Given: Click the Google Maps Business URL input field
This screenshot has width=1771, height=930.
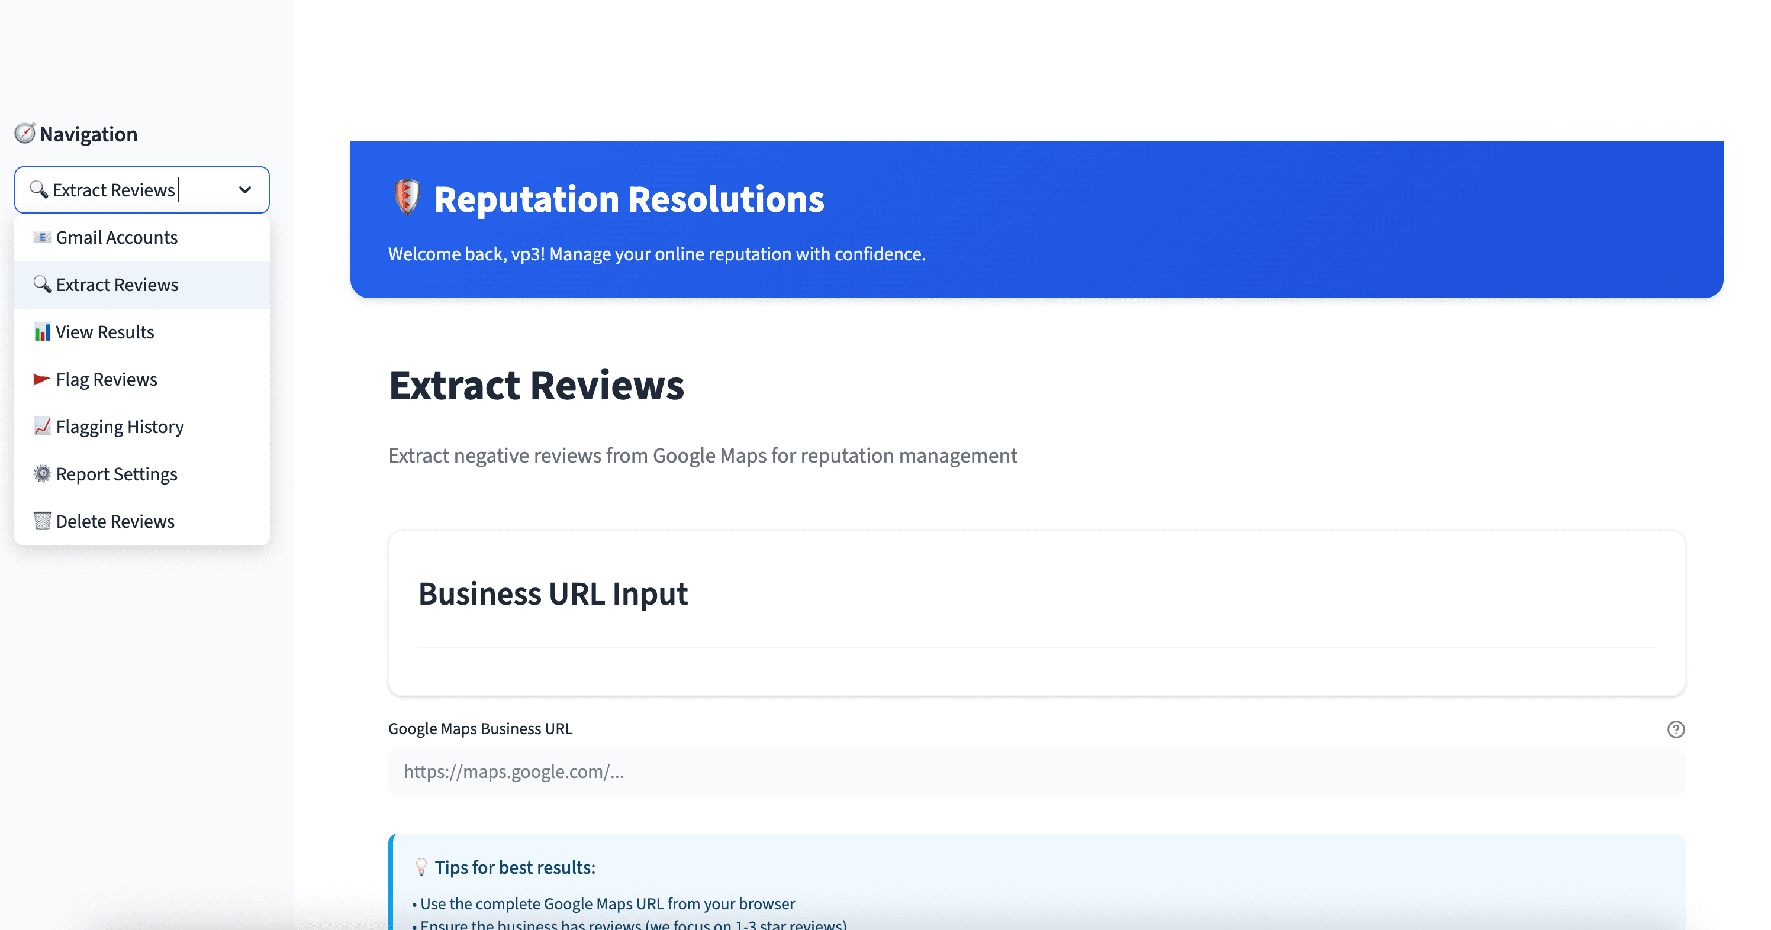Looking at the screenshot, I should [x=1031, y=771].
